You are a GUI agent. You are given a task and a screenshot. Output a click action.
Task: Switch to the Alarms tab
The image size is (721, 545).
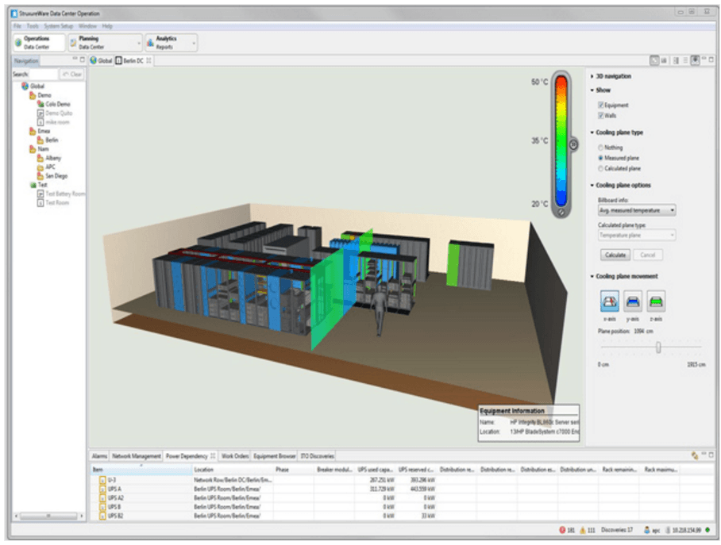coord(99,456)
